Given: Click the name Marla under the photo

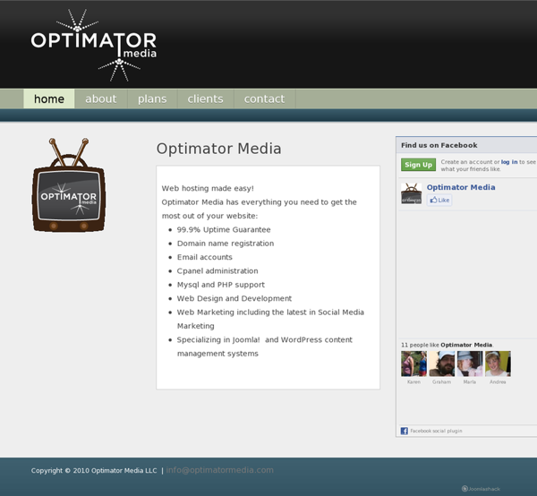Looking at the screenshot, I should pos(470,382).
